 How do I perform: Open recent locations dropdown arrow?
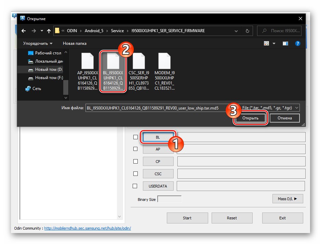coord(42,31)
